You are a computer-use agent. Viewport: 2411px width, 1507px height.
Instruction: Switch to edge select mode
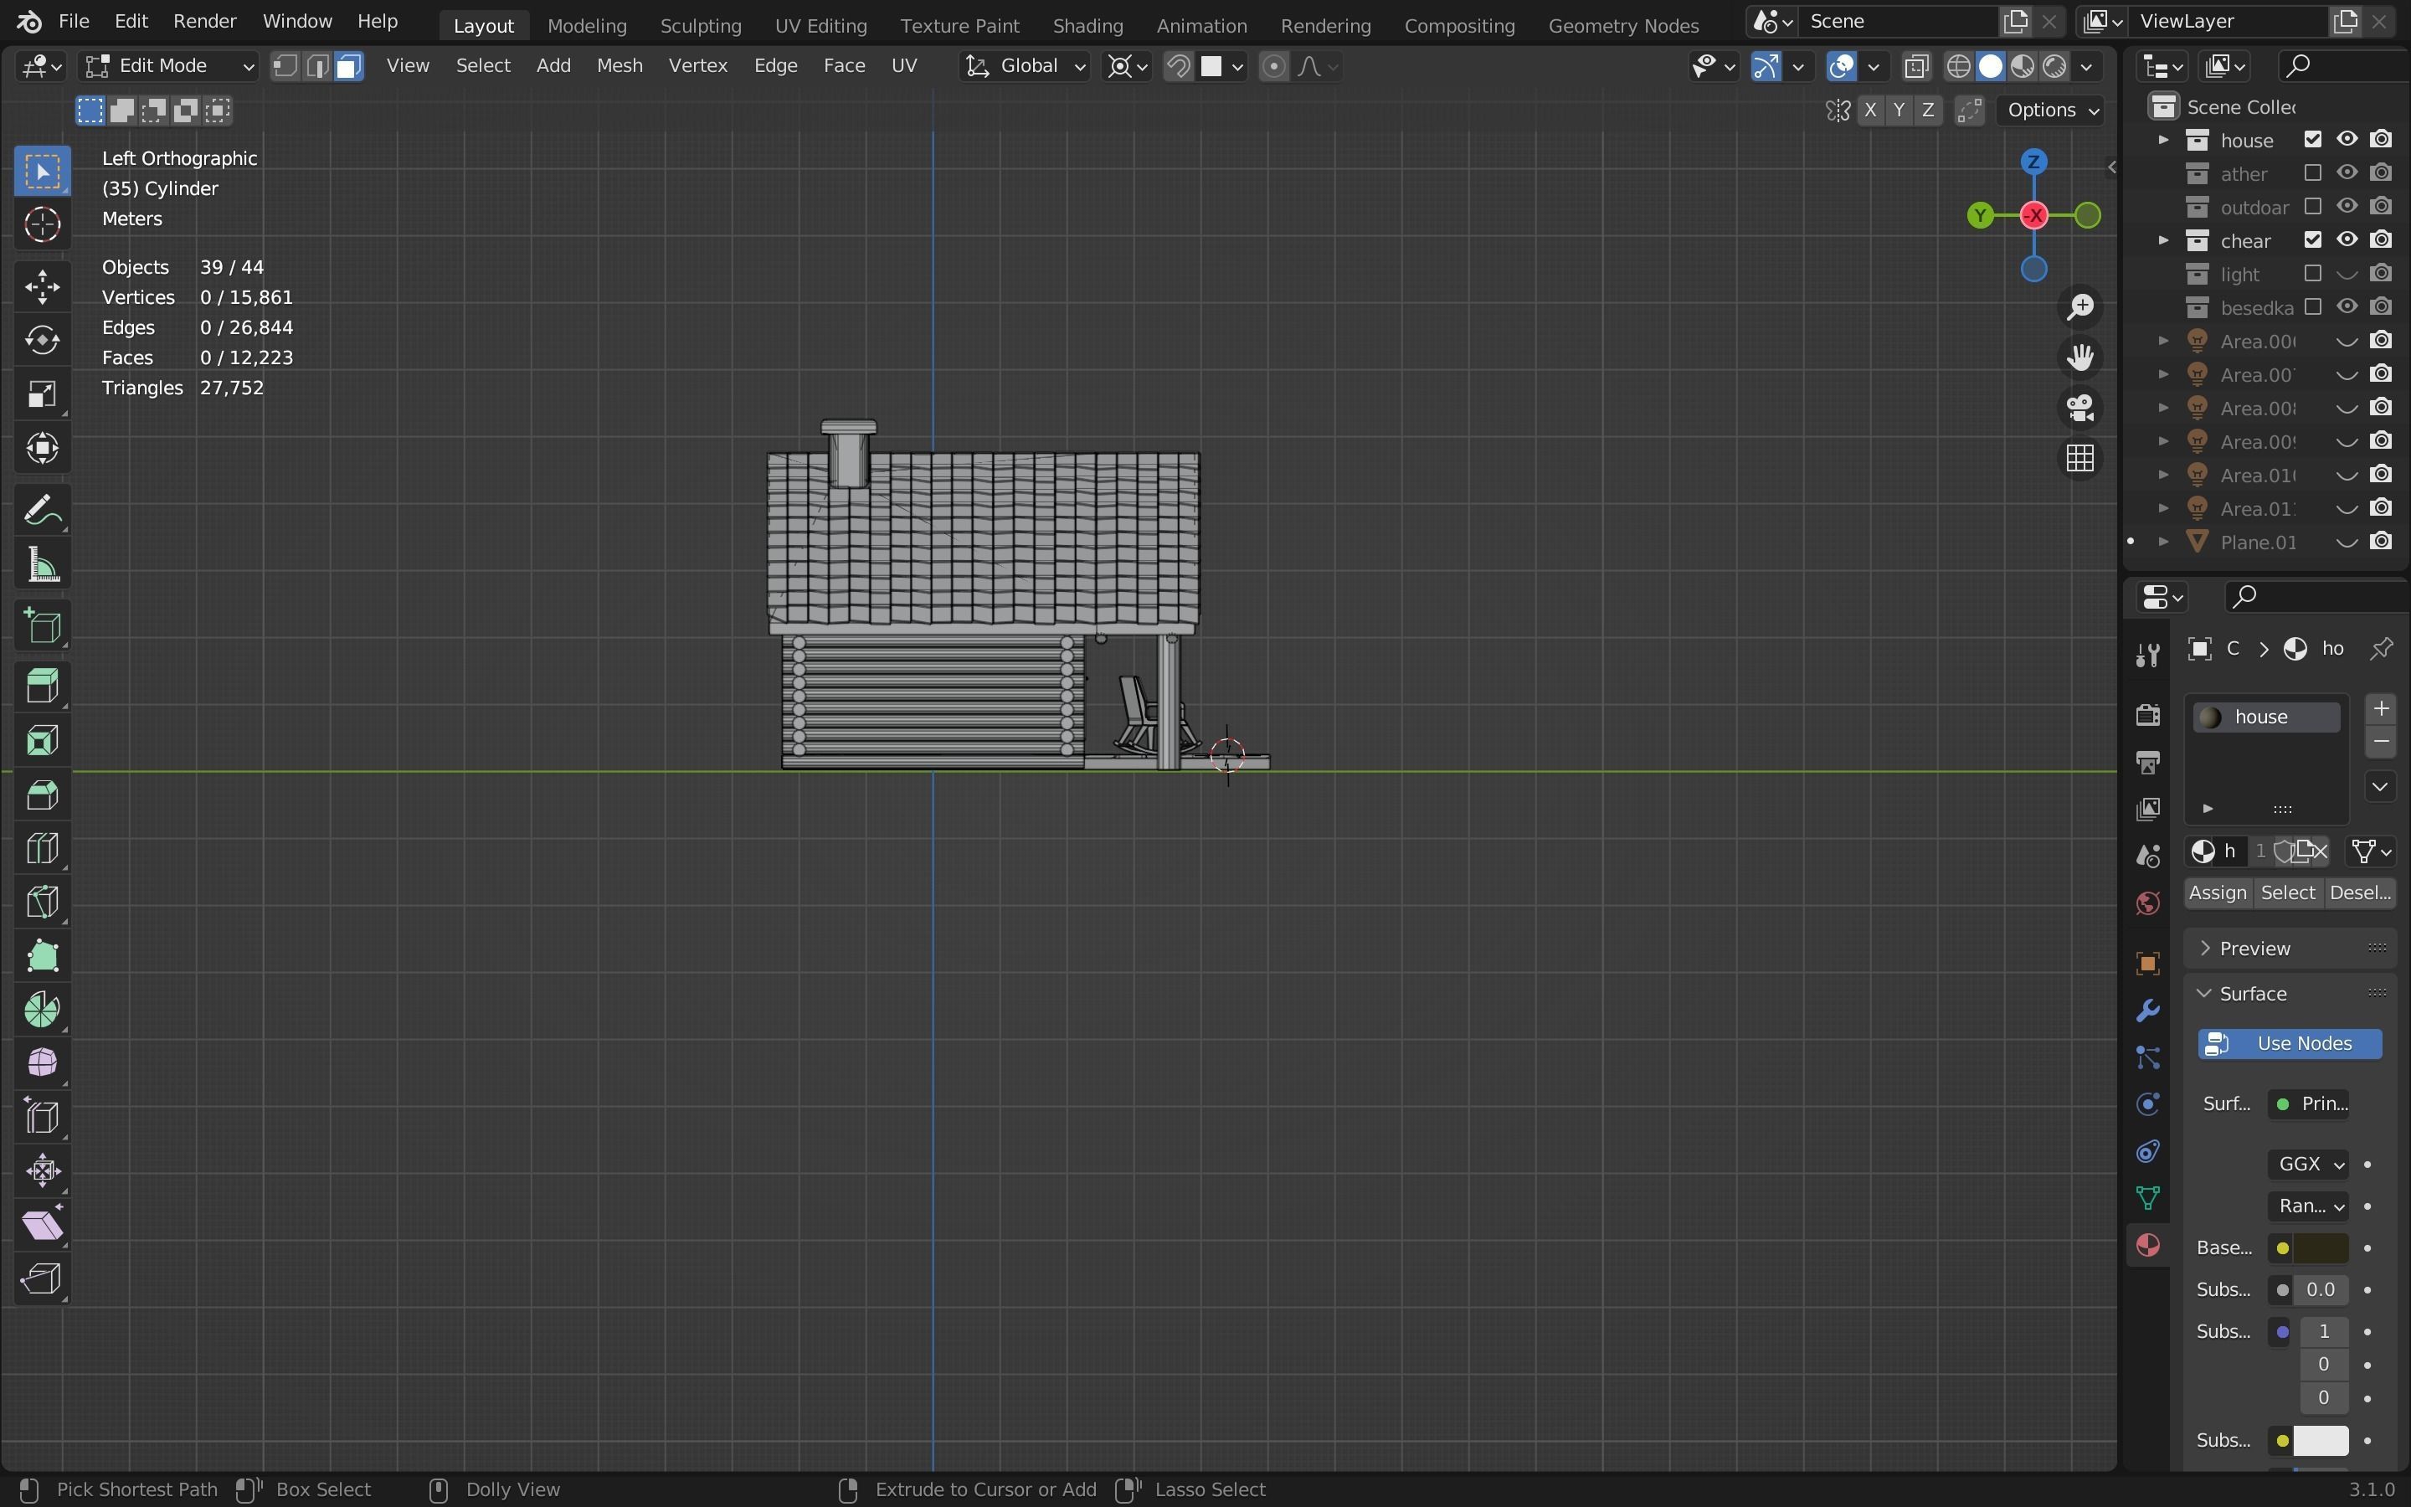[x=316, y=66]
